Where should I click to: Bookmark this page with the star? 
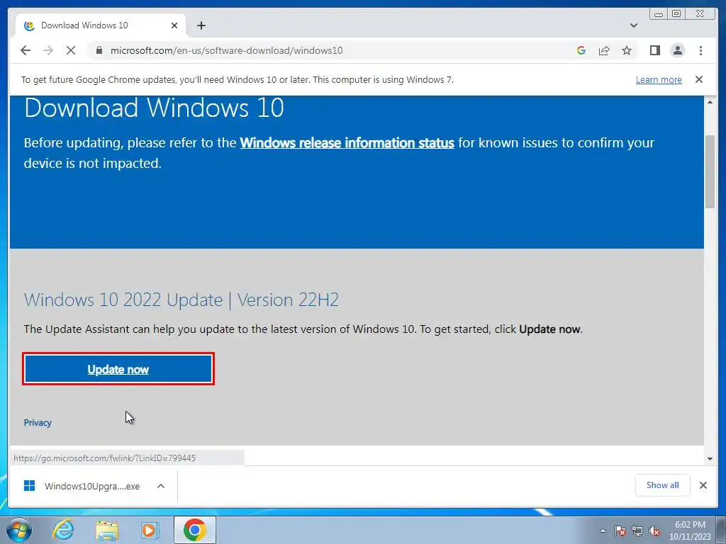[x=627, y=50]
